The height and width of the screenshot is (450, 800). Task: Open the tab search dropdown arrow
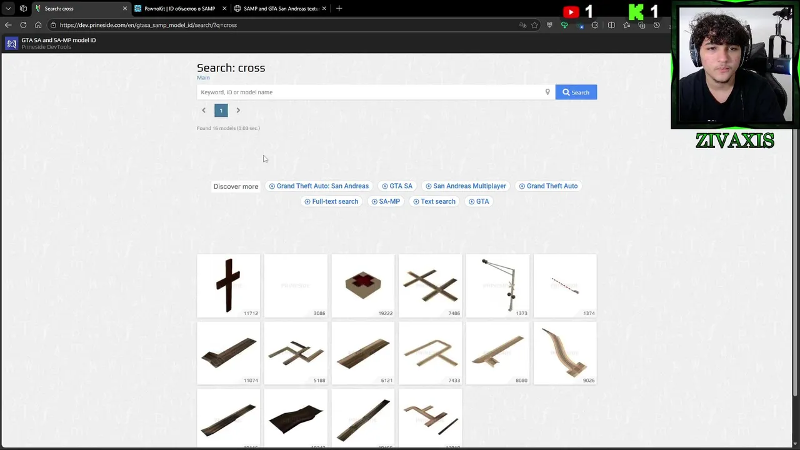click(x=8, y=9)
